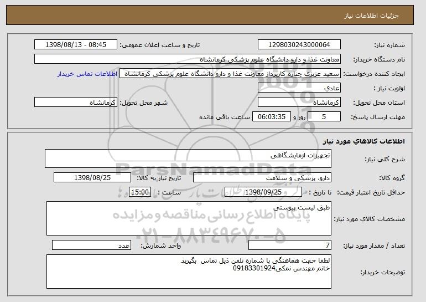Select the گروه کالا field دارو، پزشکی و سلامت
This screenshot has height=302, width=426.
coord(262,178)
